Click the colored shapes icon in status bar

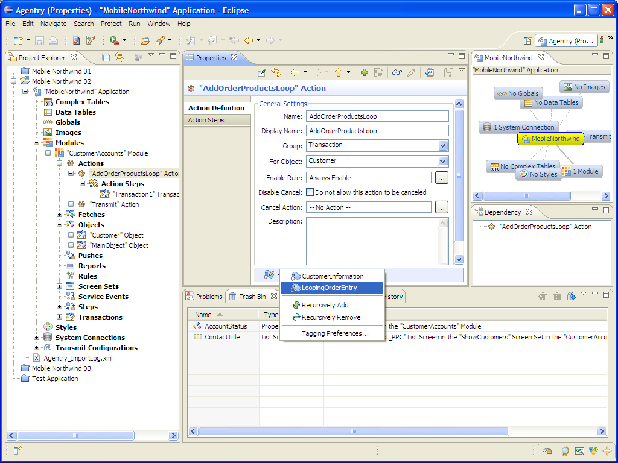click(593, 451)
